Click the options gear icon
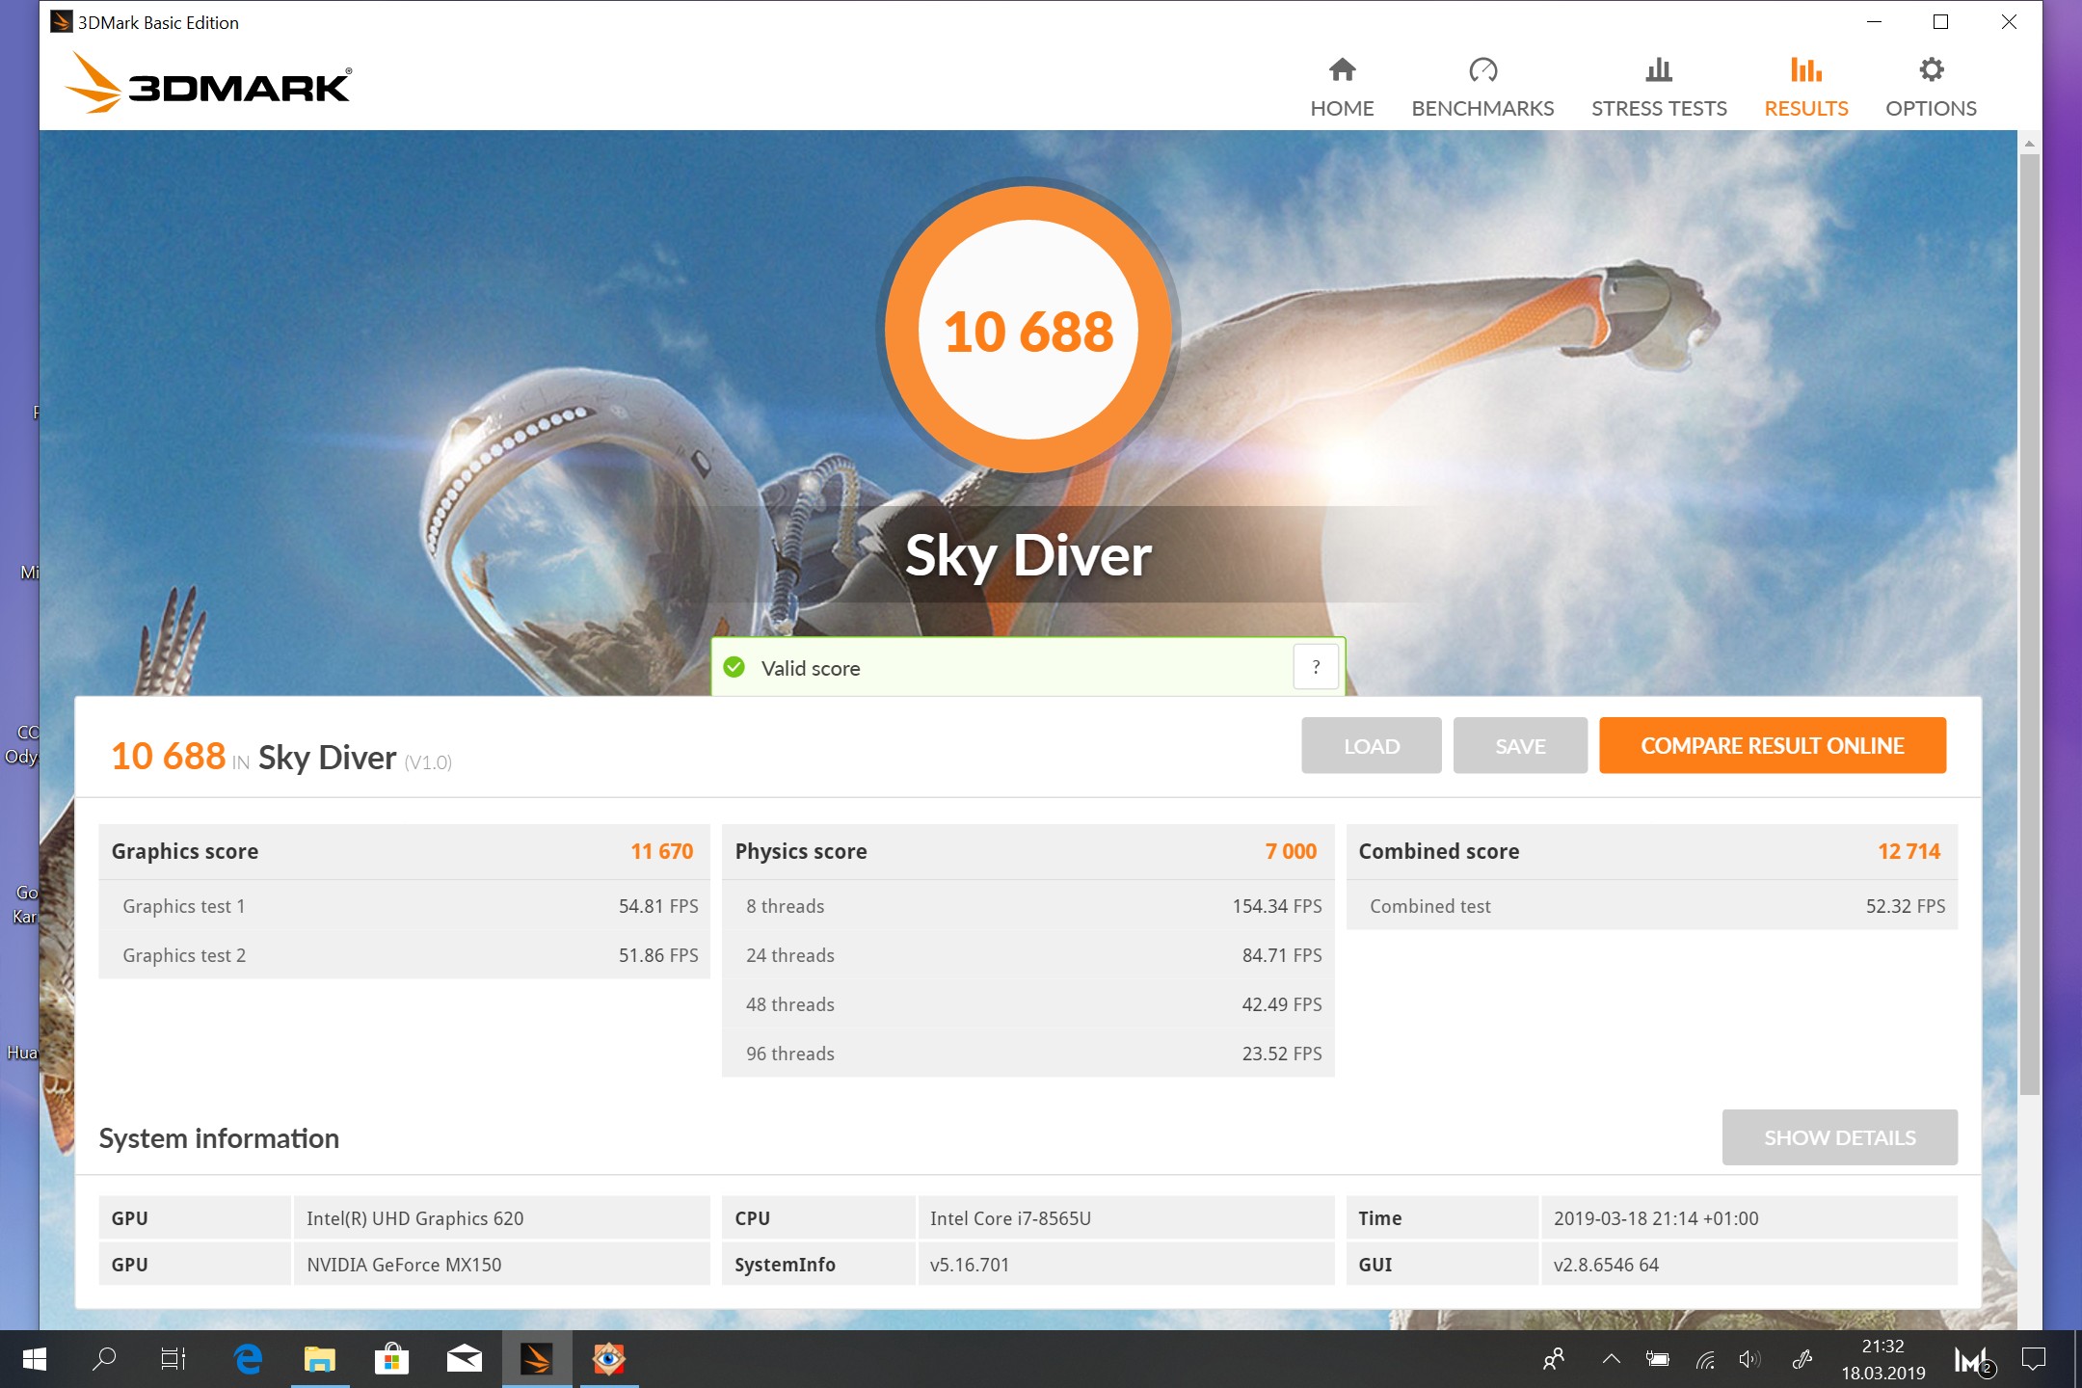This screenshot has width=2082, height=1388. tap(1931, 69)
